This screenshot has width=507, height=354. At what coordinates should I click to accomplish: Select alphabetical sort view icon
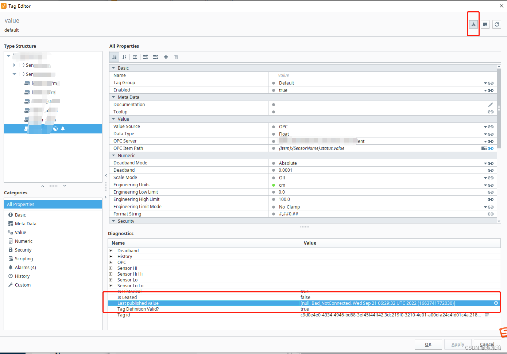pyautogui.click(x=124, y=57)
